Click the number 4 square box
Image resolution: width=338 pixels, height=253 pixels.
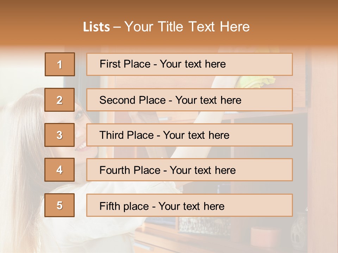click(x=60, y=170)
